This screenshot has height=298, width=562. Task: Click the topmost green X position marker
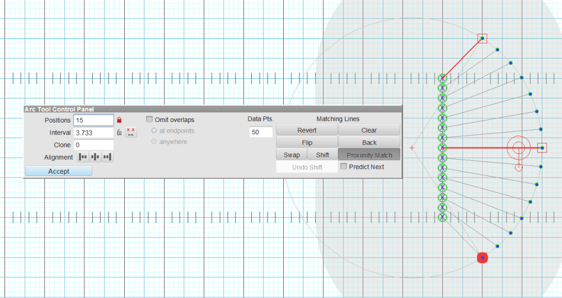point(443,78)
